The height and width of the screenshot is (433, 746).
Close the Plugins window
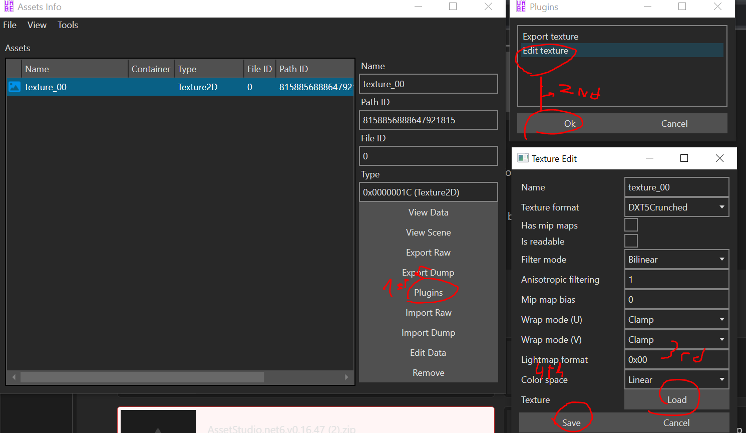pyautogui.click(x=717, y=7)
